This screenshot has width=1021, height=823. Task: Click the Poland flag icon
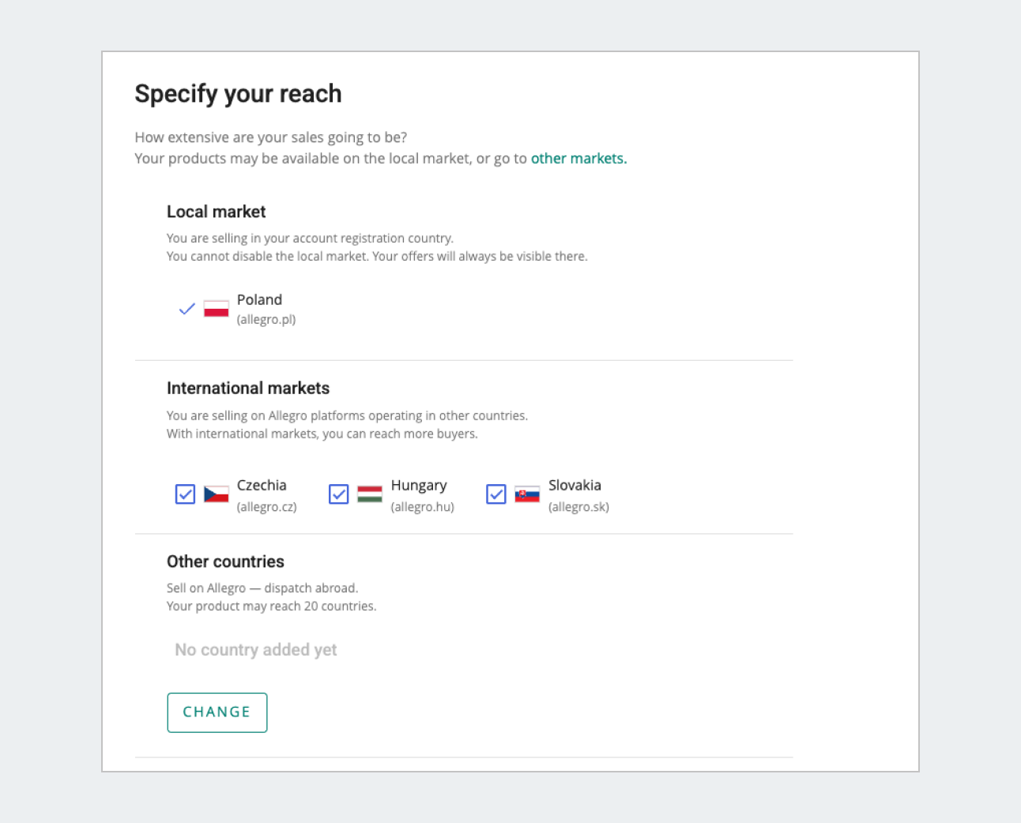216,309
